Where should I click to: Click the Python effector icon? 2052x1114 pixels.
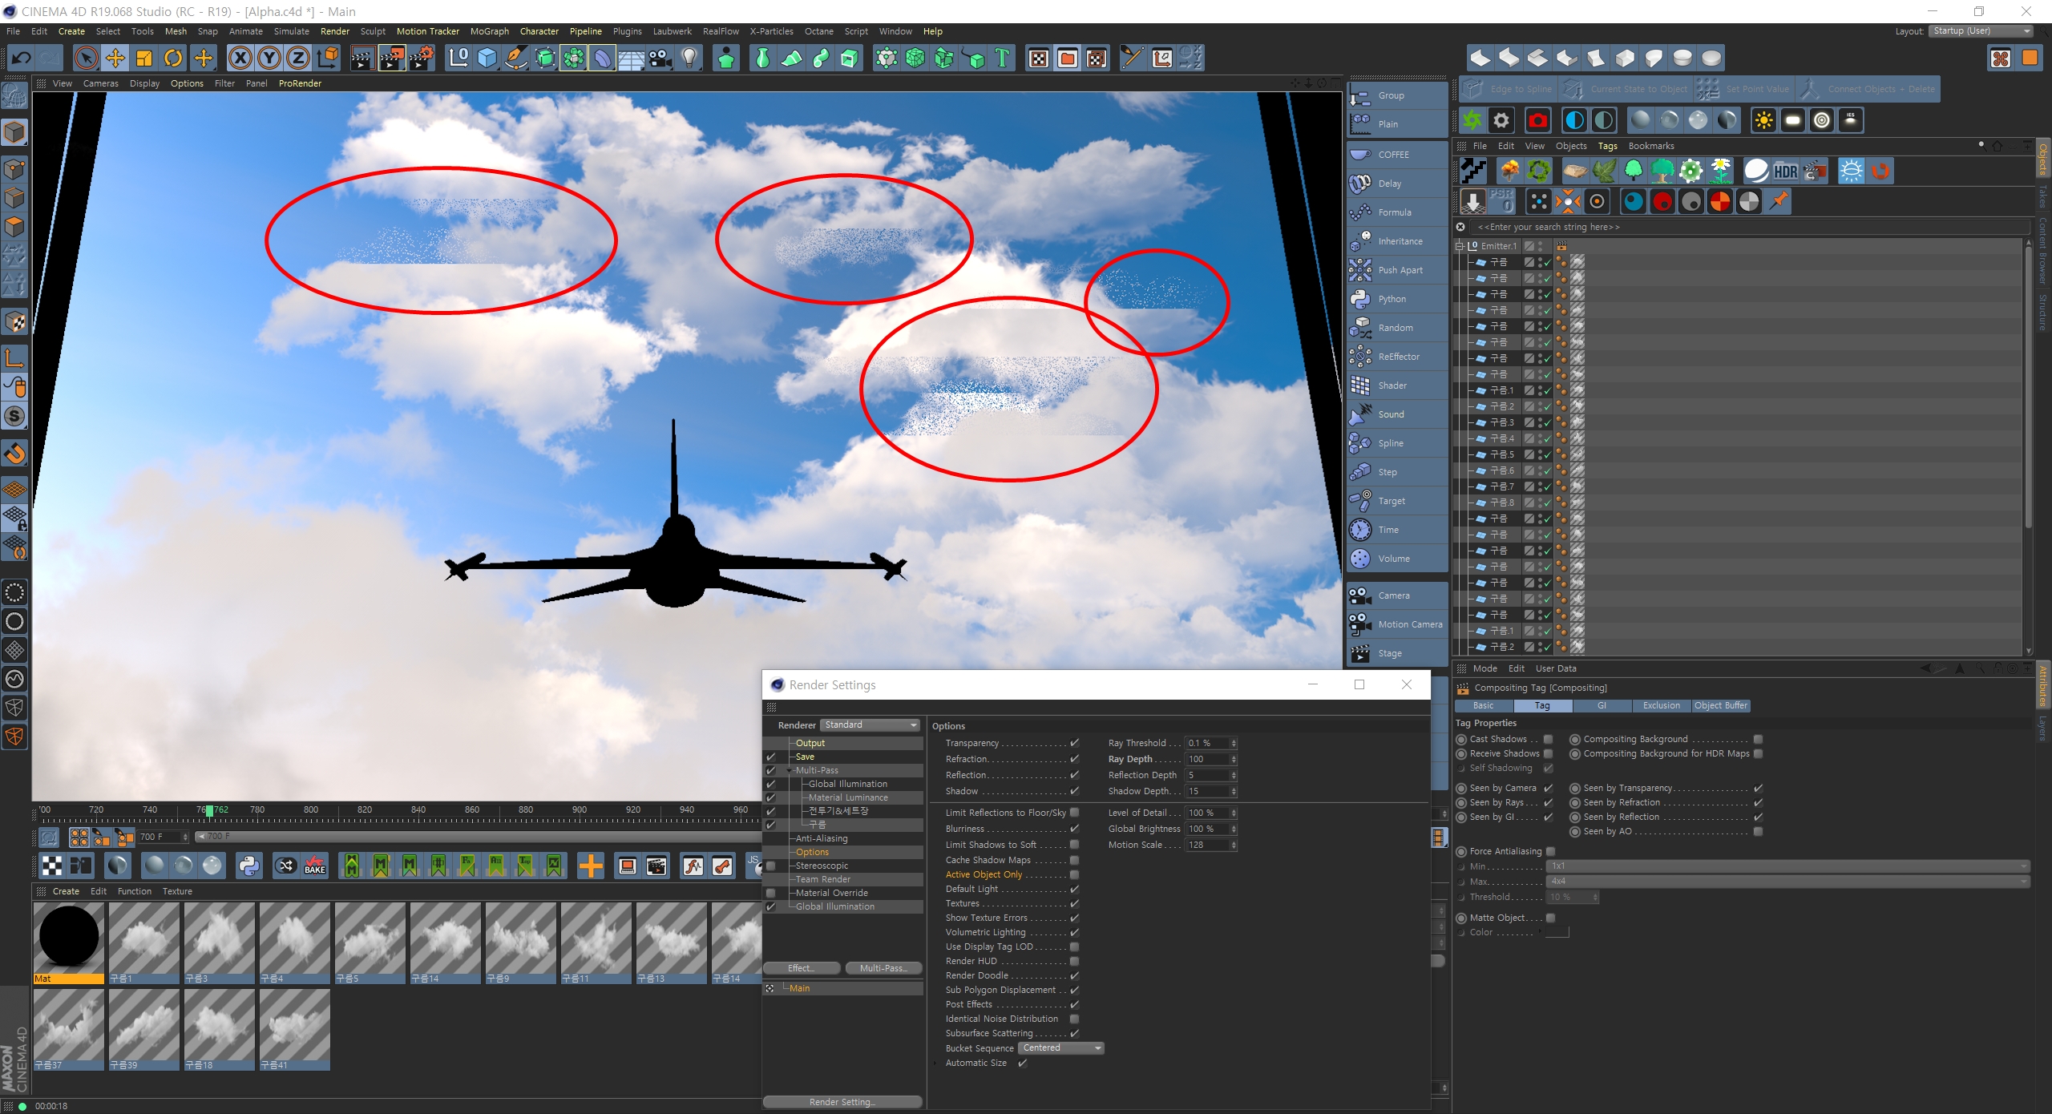click(x=1360, y=299)
